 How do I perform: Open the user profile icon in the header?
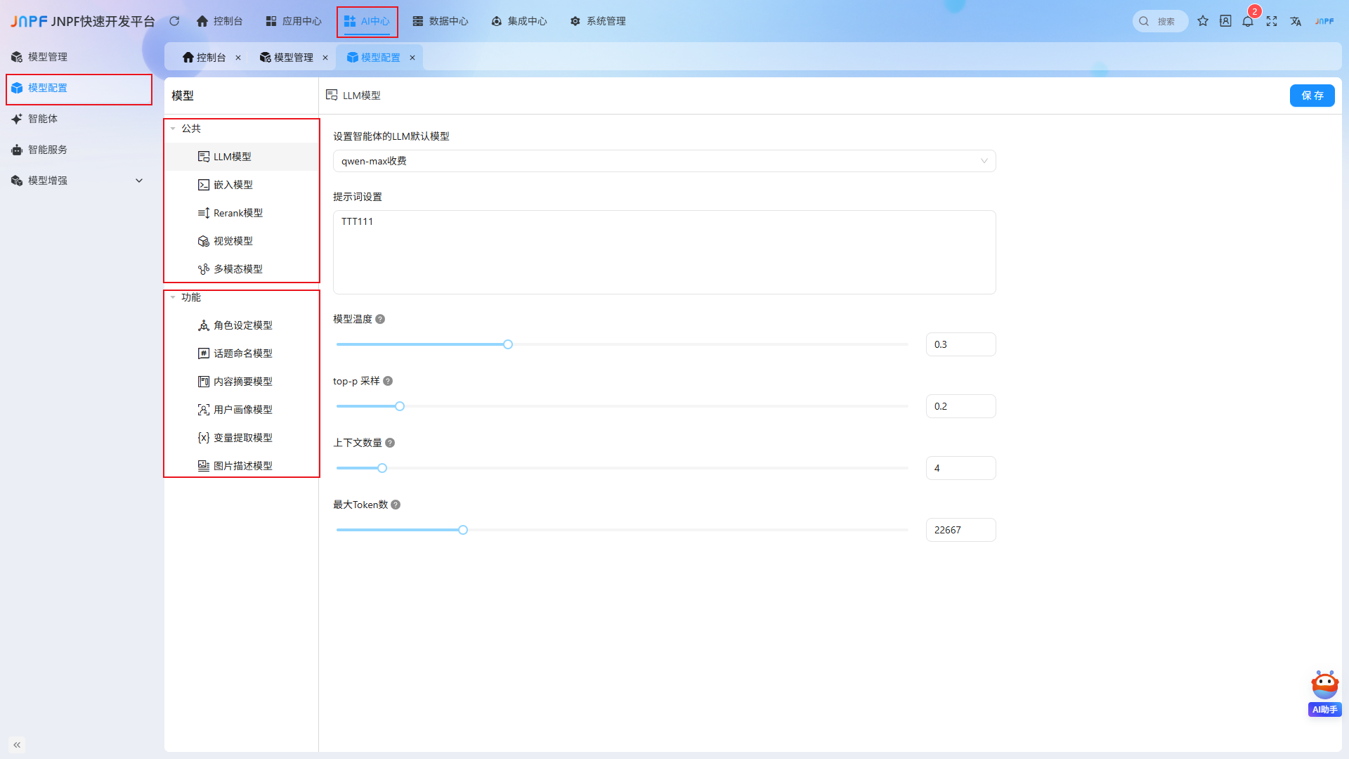click(1225, 21)
